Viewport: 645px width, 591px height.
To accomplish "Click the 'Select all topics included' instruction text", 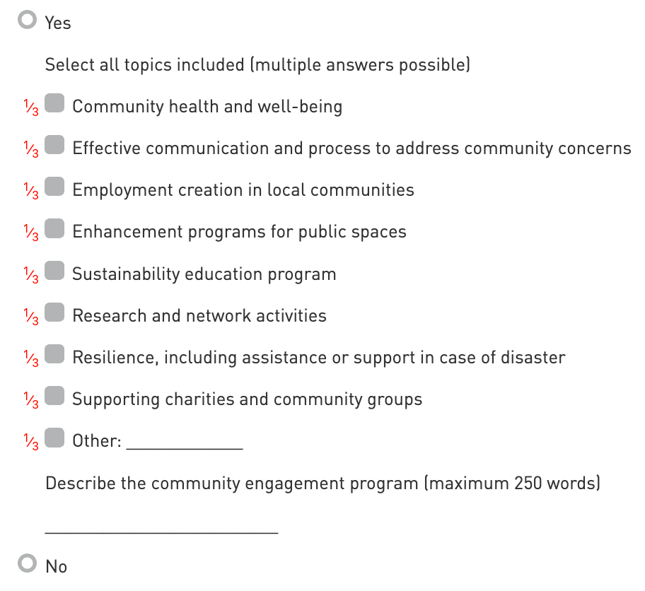I will coord(257,65).
